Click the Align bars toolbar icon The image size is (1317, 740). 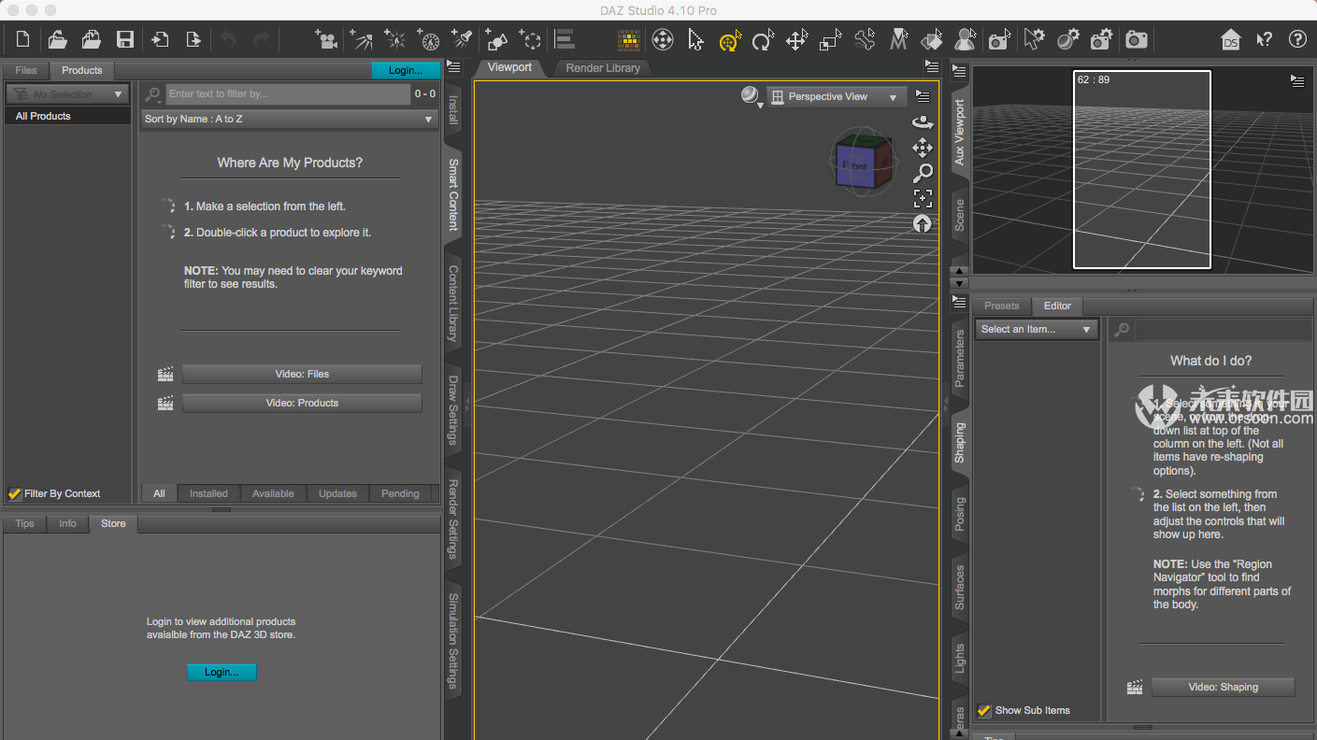pos(565,39)
